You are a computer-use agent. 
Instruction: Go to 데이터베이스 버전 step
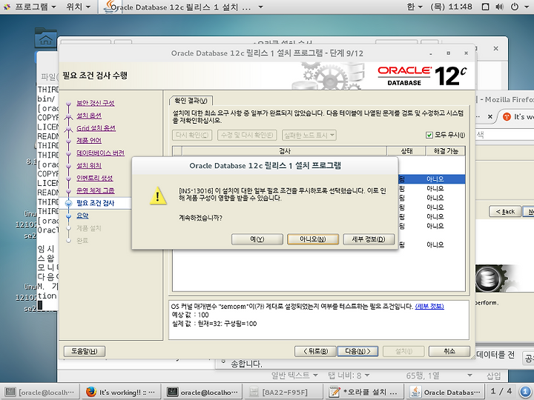pos(100,153)
